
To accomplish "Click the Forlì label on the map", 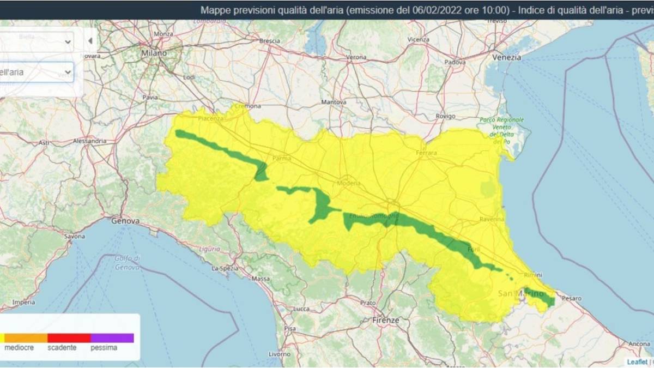I will pos(473,250).
